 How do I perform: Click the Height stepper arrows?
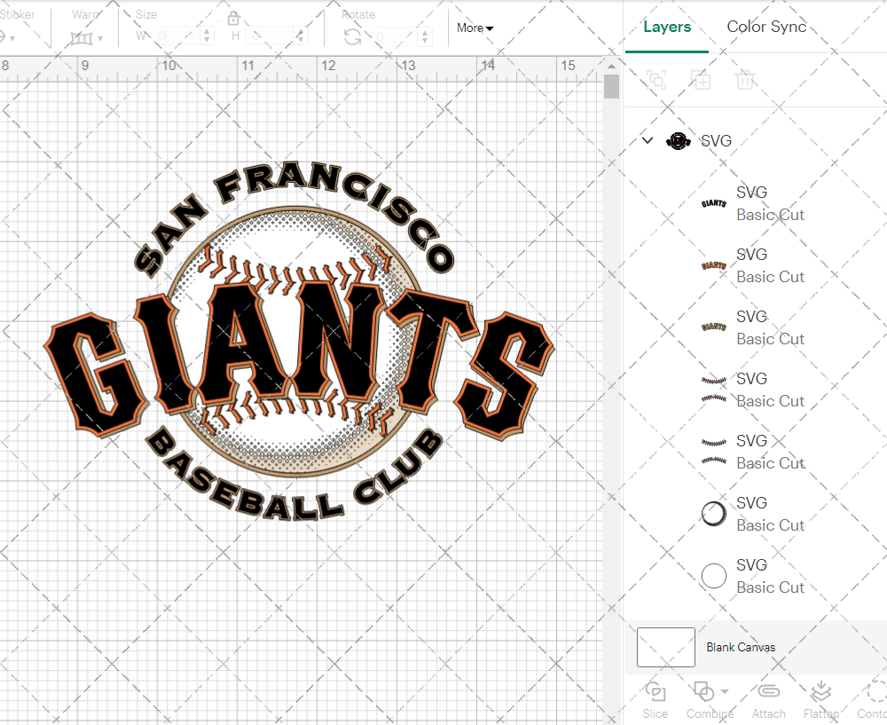pyautogui.click(x=301, y=36)
